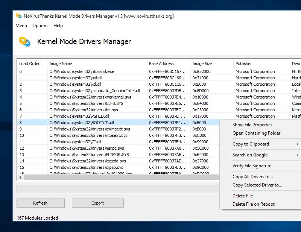Click image size value 0x8D000
The image size is (301, 232).
point(201,91)
